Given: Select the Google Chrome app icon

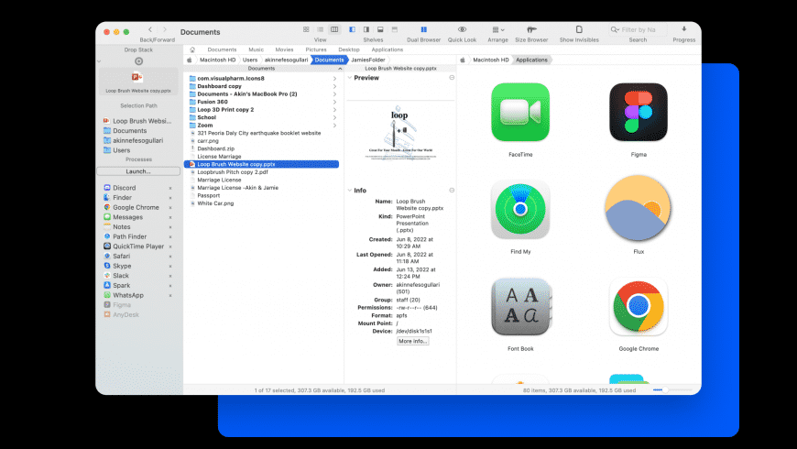Looking at the screenshot, I should pos(638,307).
